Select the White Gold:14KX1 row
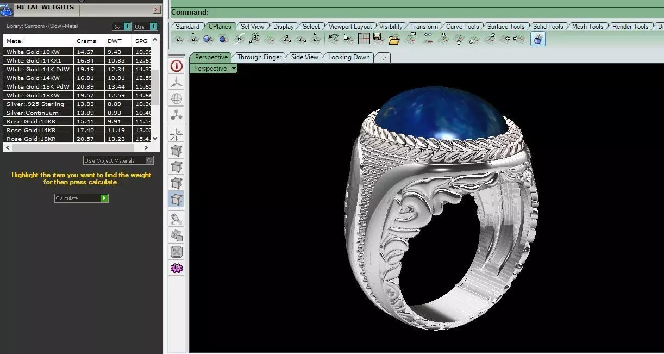This screenshot has width=664, height=354. coord(78,60)
